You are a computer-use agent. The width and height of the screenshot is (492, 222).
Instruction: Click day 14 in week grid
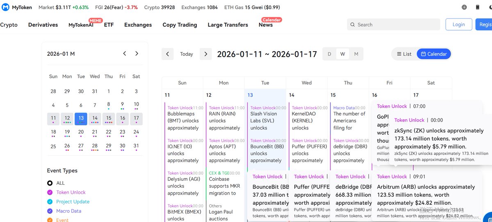tap(292, 95)
